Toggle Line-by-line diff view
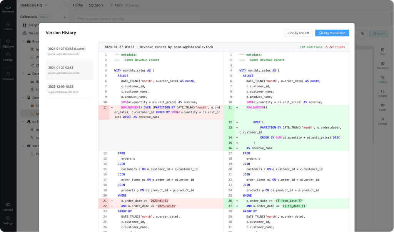 click(x=298, y=33)
